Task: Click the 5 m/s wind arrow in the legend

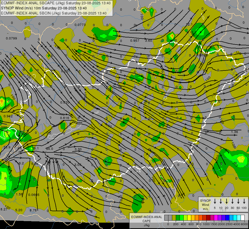Action: pyautogui.click(x=215, y=201)
